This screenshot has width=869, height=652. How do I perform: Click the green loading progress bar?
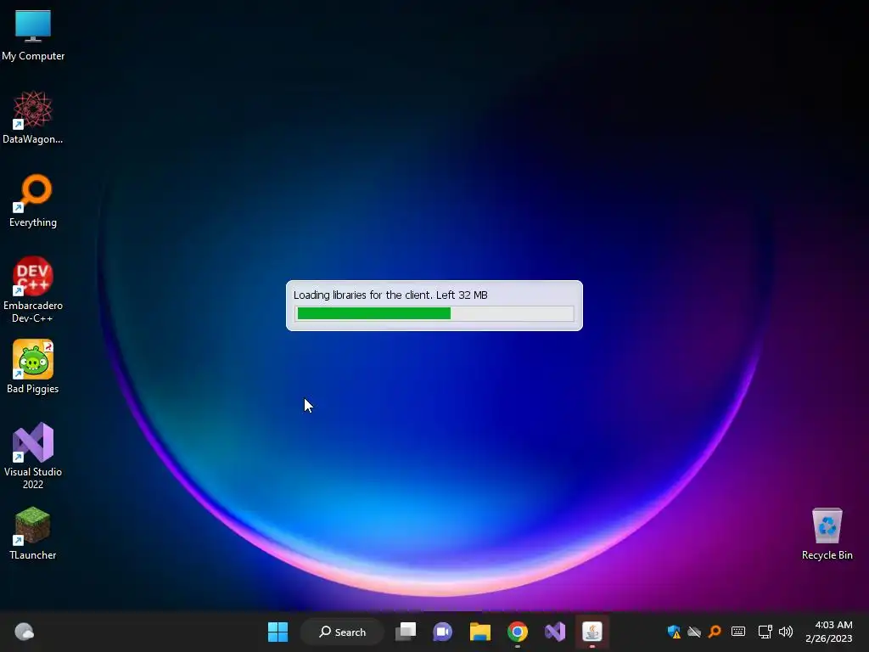[x=434, y=313]
